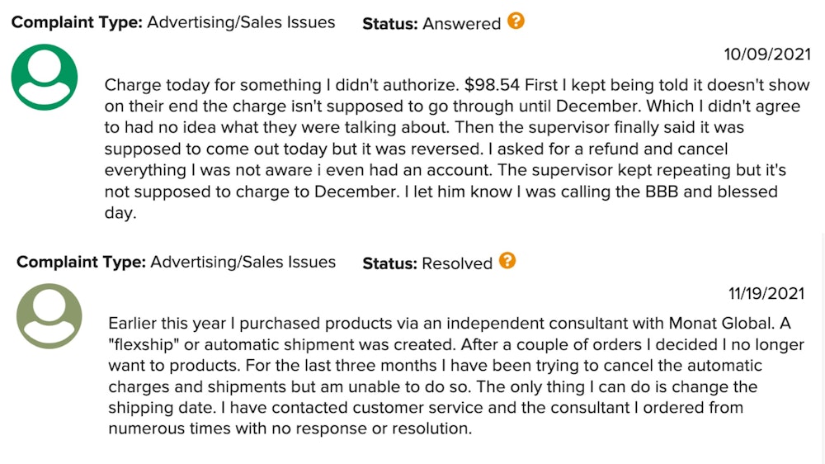Open the help icon beside Answered status
The height and width of the screenshot is (464, 825).
pos(516,21)
